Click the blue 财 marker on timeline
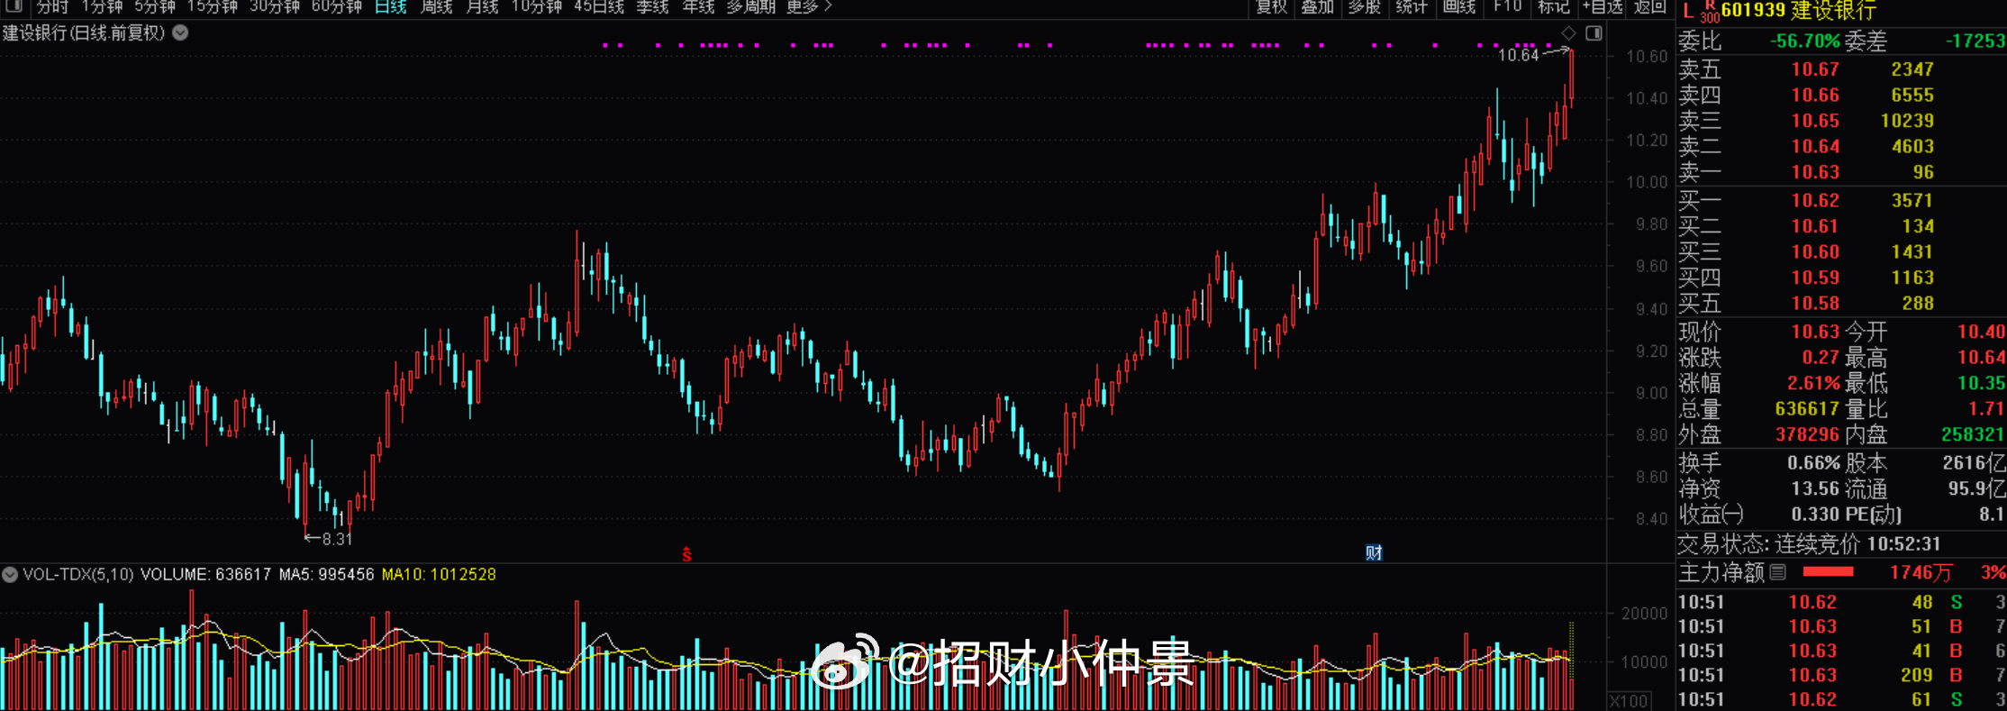2007x711 pixels. [1374, 552]
